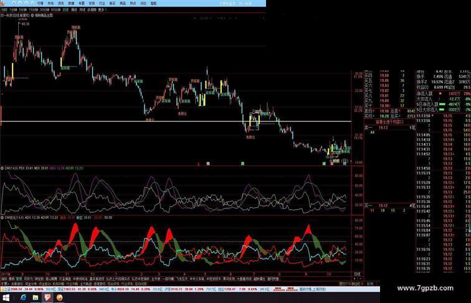471x303 pixels.
Task: Open the 多周期 multi-period view
Action: (92, 10)
